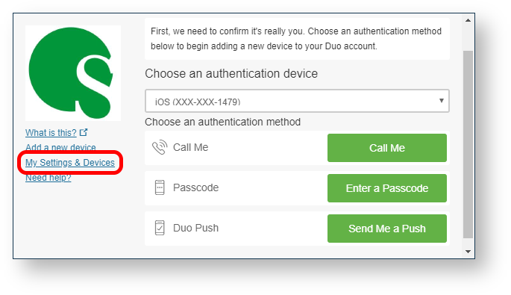This screenshot has height=295, width=511.
Task: Click the Add a new device link
Action: (60, 148)
